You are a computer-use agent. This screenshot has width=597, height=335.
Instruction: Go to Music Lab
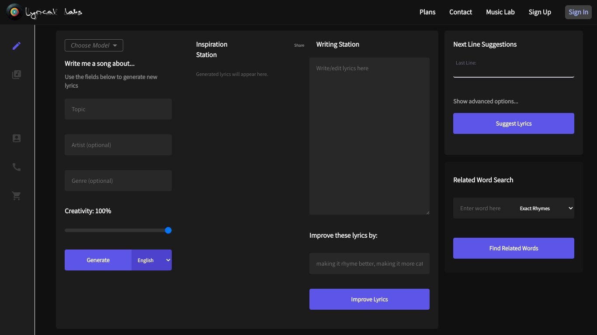(x=500, y=12)
